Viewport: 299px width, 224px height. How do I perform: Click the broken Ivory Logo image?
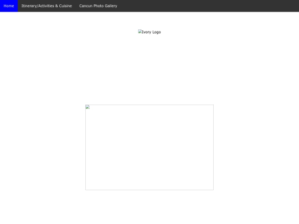pyautogui.click(x=149, y=32)
